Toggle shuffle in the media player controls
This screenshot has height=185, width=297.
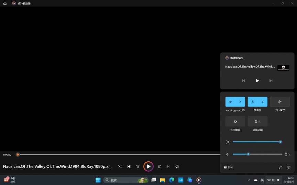pyautogui.click(x=120, y=166)
